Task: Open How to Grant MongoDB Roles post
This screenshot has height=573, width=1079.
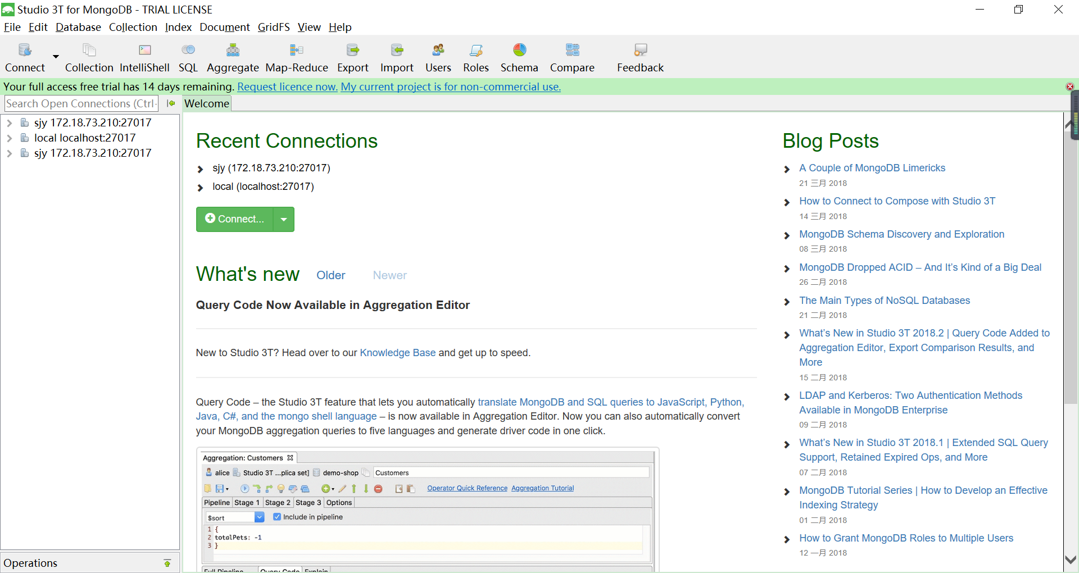Action: pyautogui.click(x=906, y=538)
